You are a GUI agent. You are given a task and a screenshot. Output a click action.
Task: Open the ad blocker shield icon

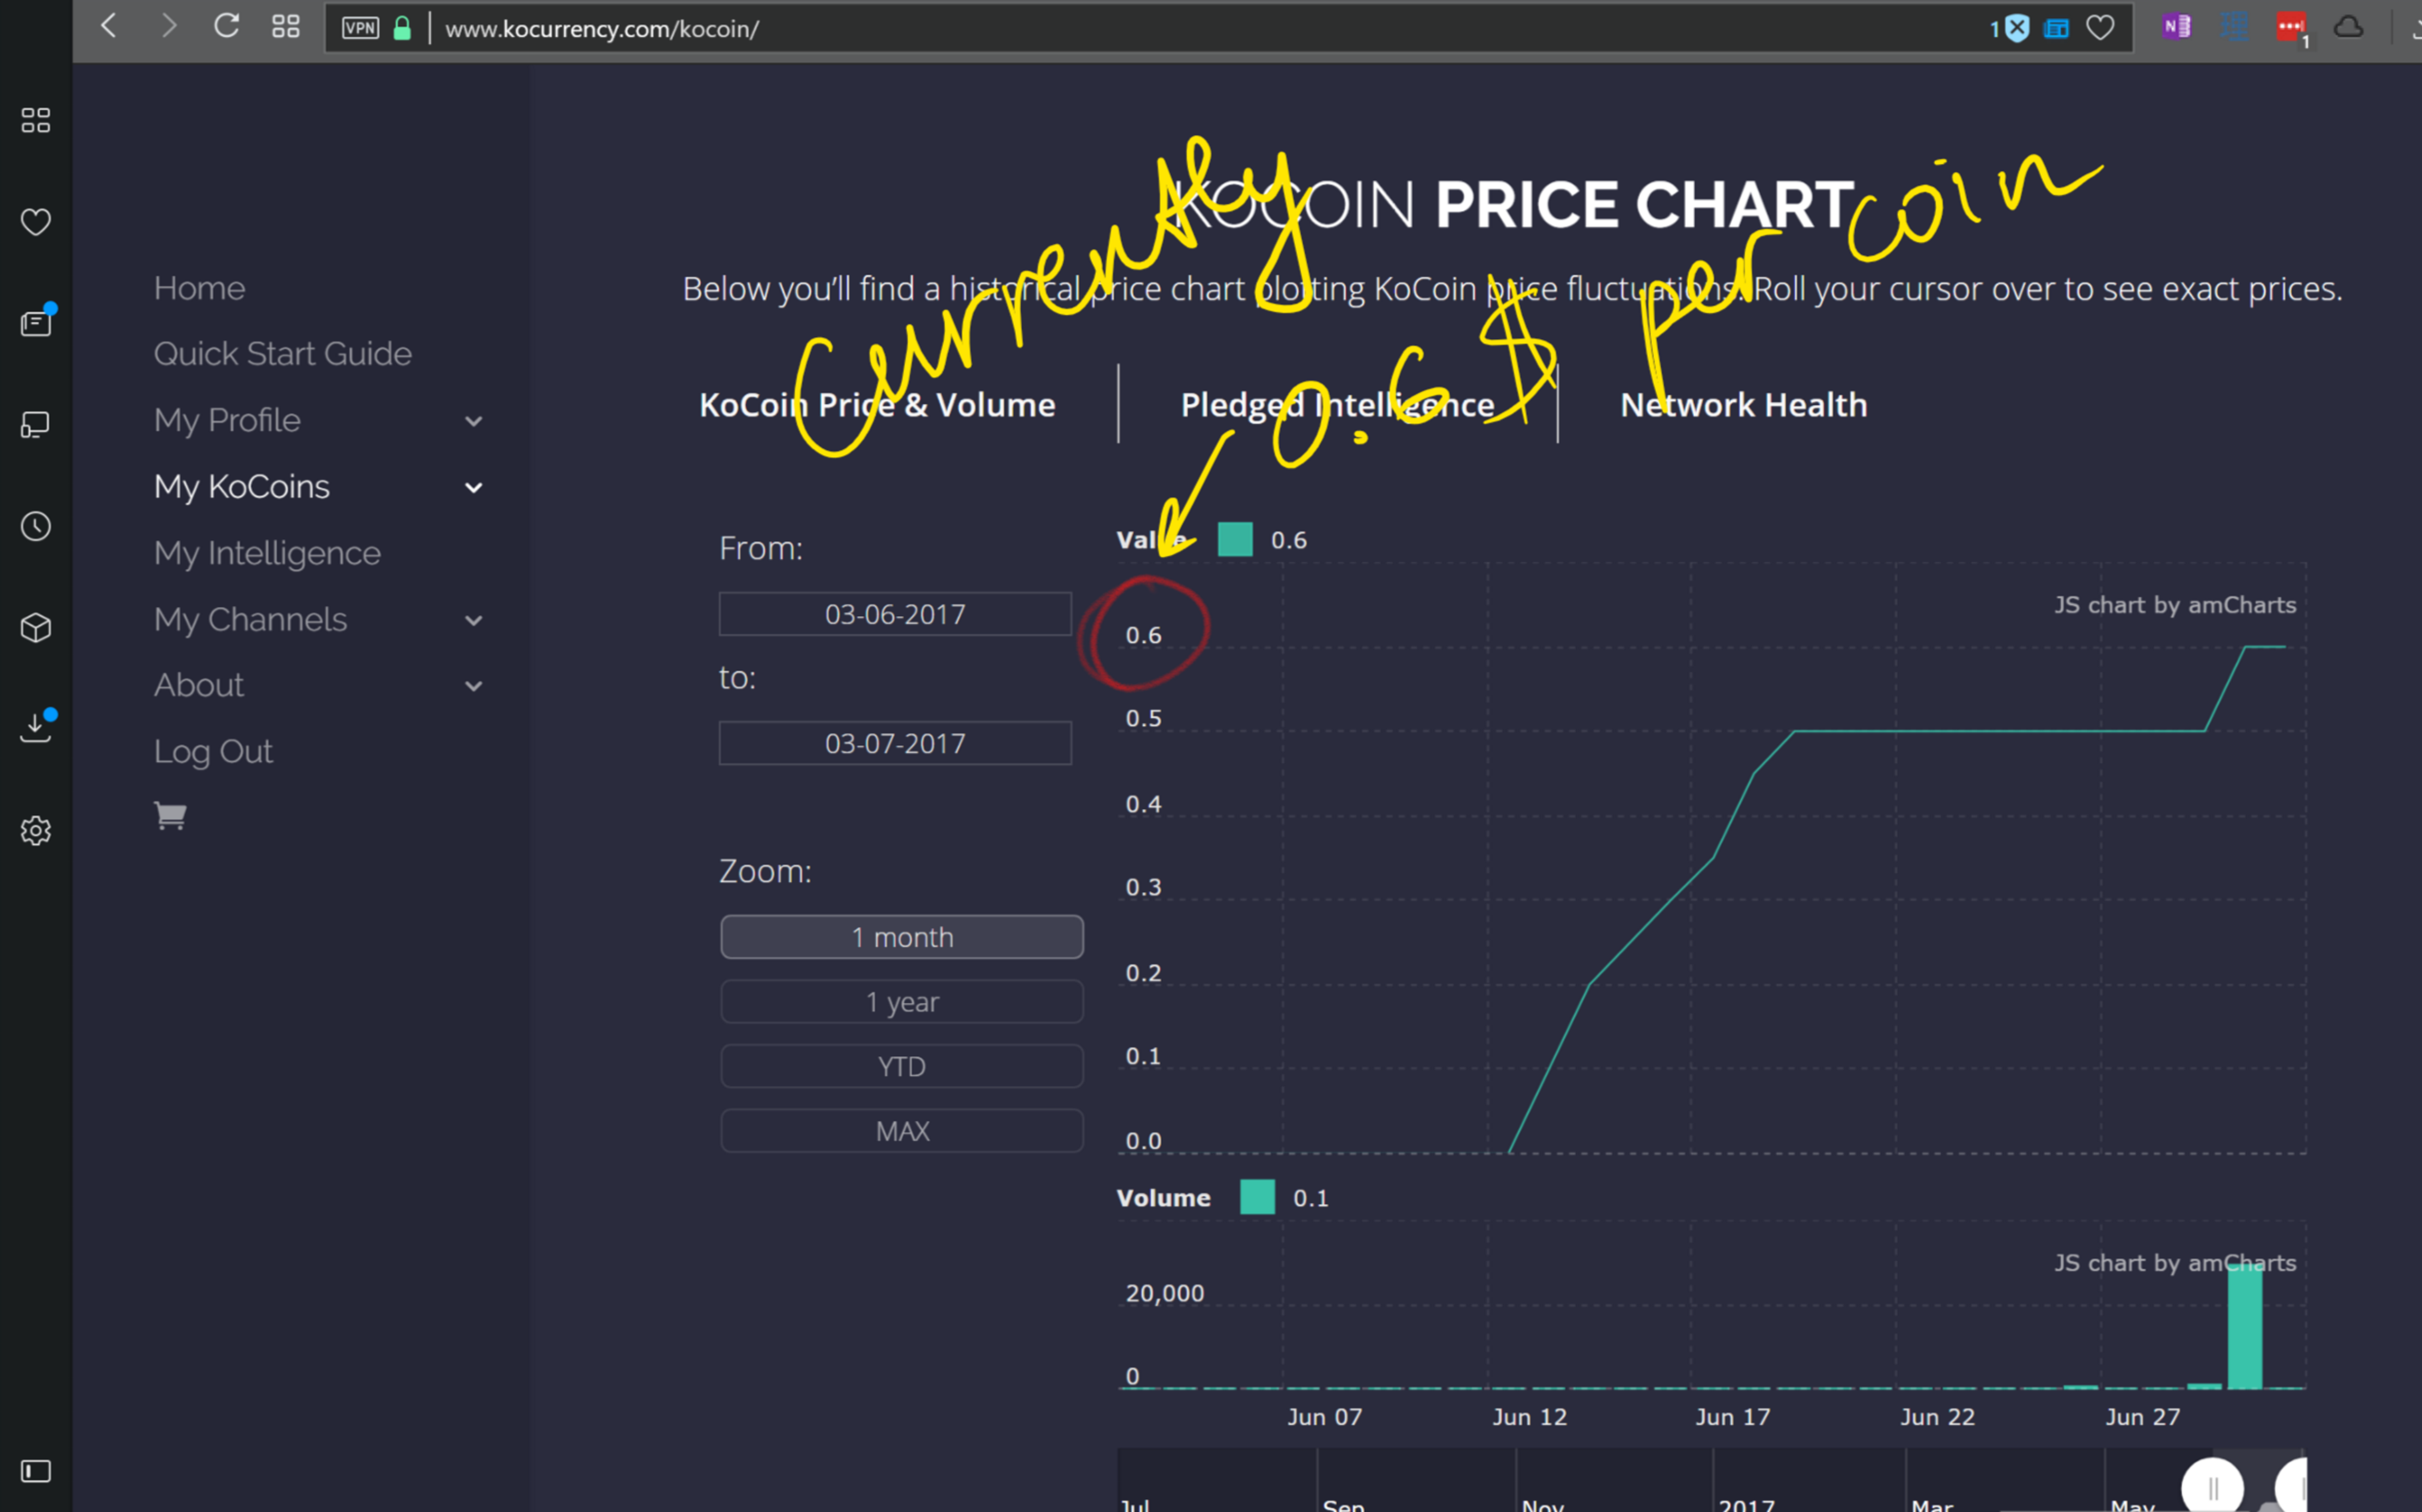coord(2017,28)
